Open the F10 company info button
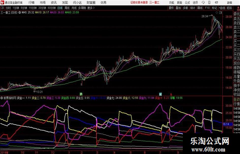 coord(207,8)
